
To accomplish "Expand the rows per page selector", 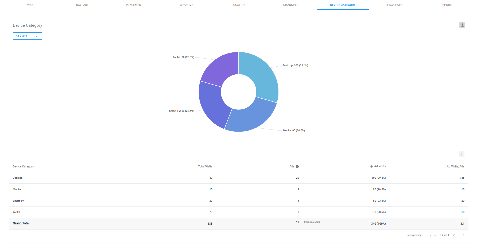I will (433, 235).
